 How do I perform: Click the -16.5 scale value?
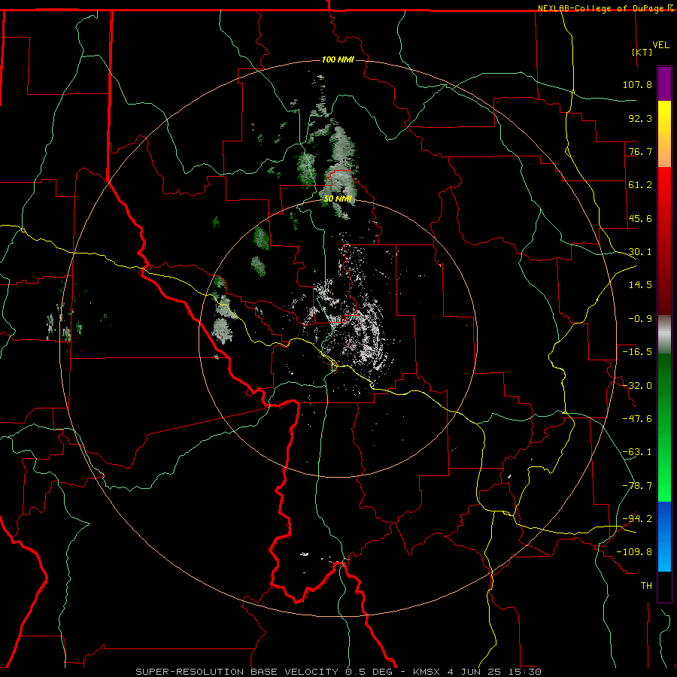[637, 352]
